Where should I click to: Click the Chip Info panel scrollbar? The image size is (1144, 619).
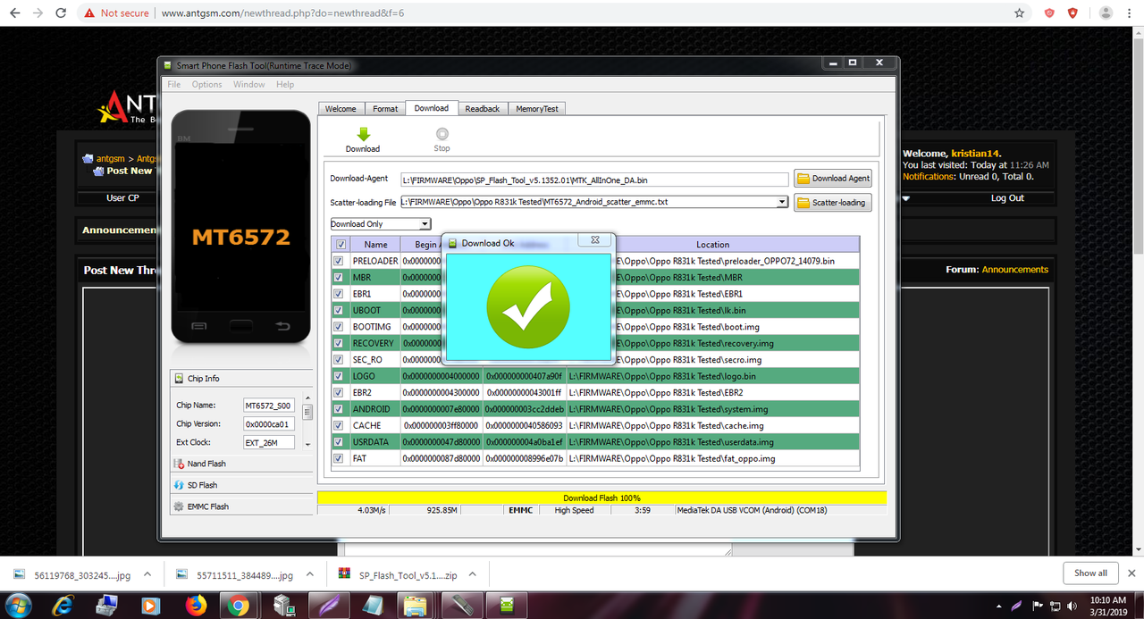coord(307,422)
